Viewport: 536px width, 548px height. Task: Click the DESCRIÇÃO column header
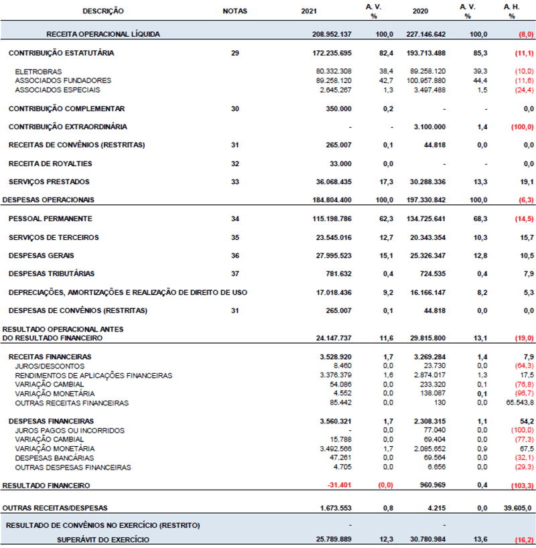click(x=103, y=11)
